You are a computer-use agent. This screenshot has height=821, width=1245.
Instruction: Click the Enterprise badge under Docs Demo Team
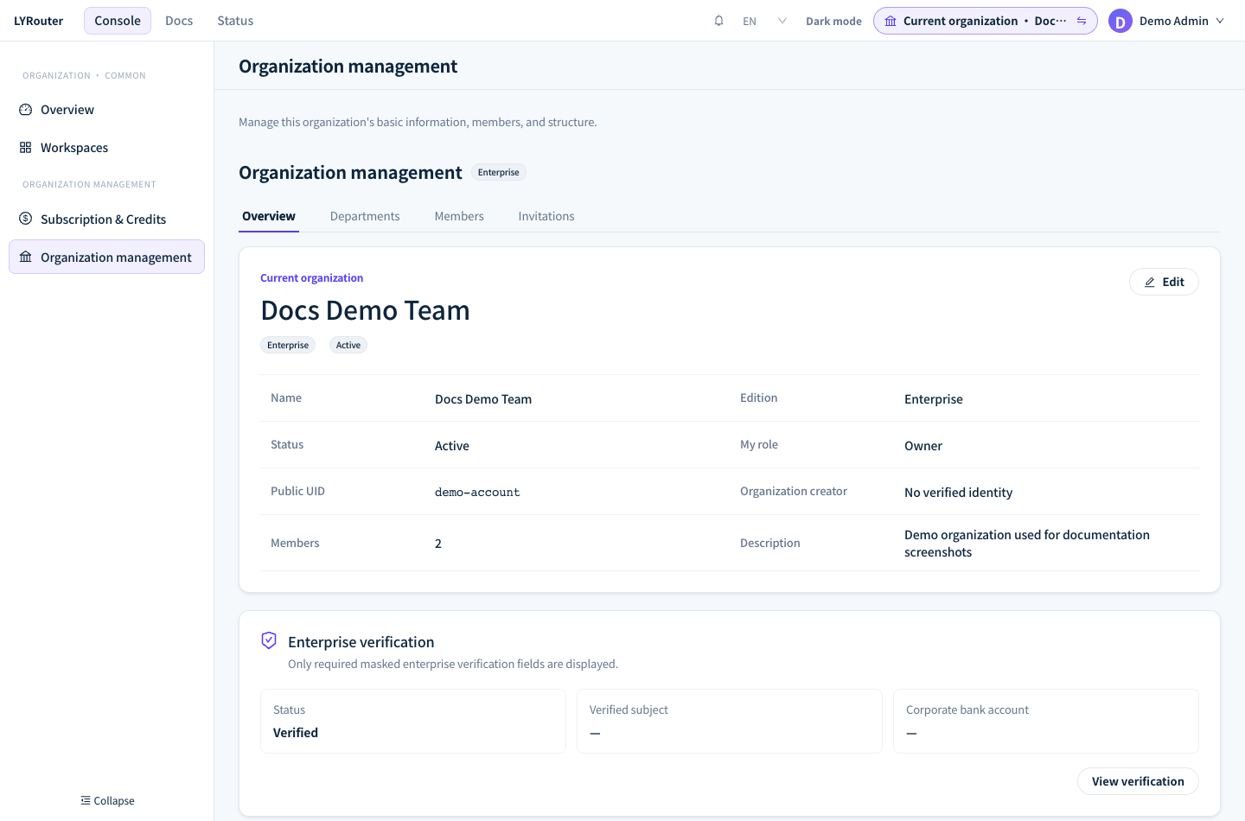pos(288,345)
